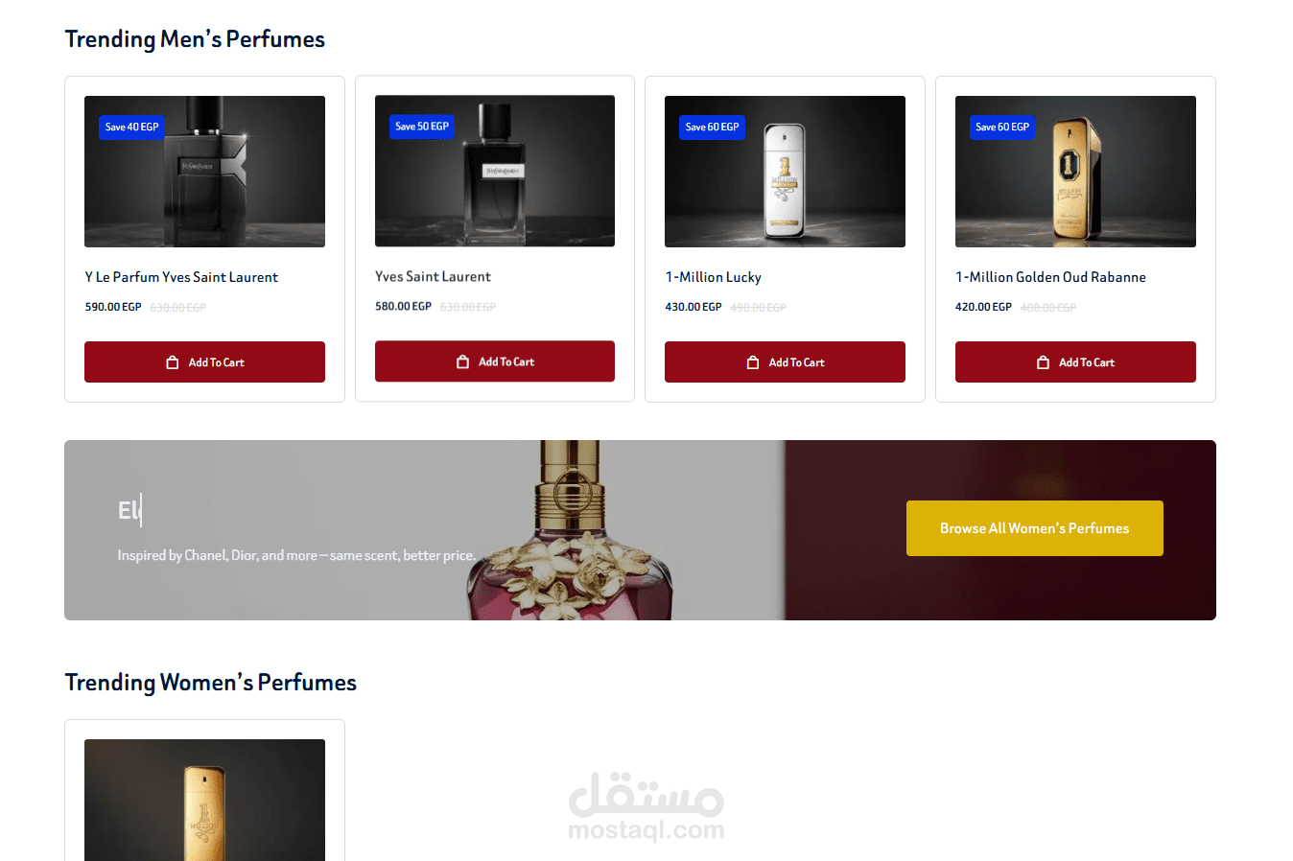
Task: Click Save 40 EGP badge
Action: [x=131, y=127]
